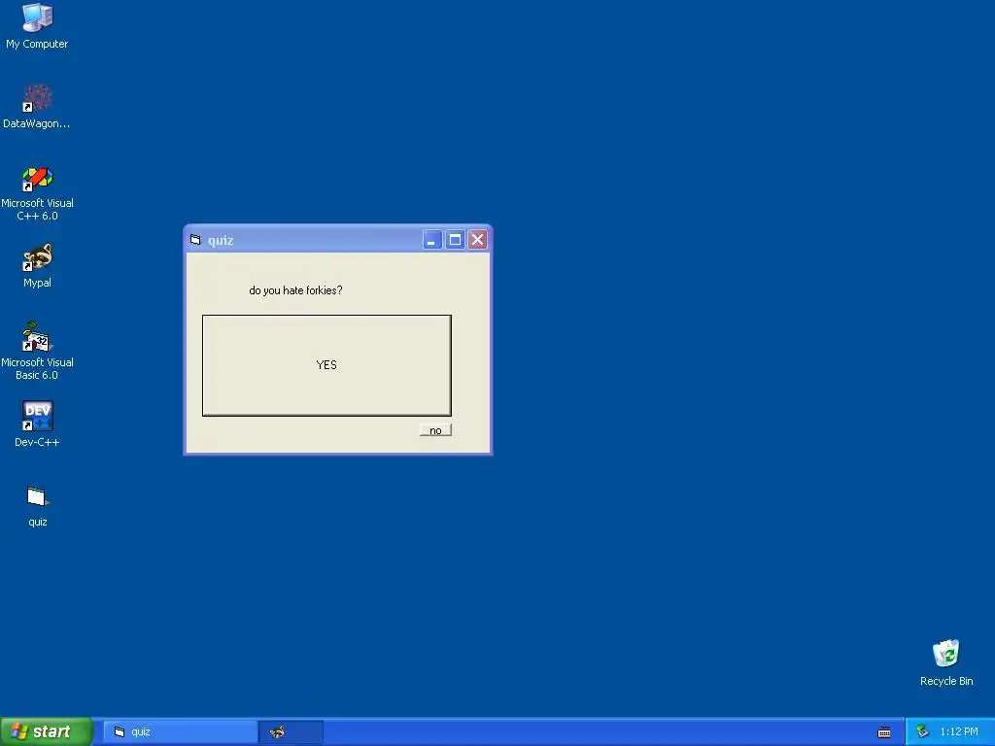The width and height of the screenshot is (995, 746).
Task: Click the 'do you hate forkies?' label
Action: coord(295,290)
